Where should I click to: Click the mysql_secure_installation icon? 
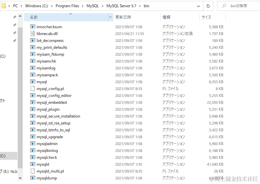pos(33,116)
